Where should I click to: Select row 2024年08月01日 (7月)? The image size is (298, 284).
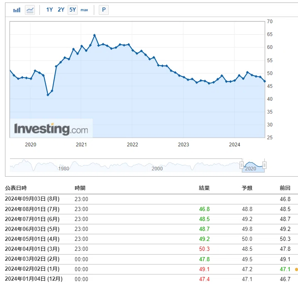click(x=151, y=209)
